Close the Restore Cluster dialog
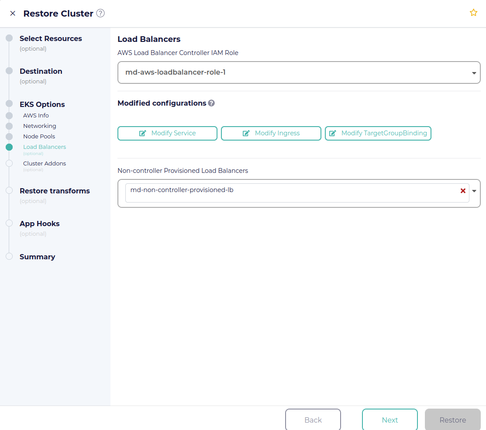The height and width of the screenshot is (430, 486). pyautogui.click(x=12, y=13)
